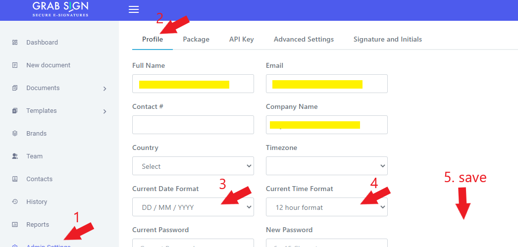Image resolution: width=518 pixels, height=247 pixels.
Task: Click the Reports chart icon
Action: point(15,225)
